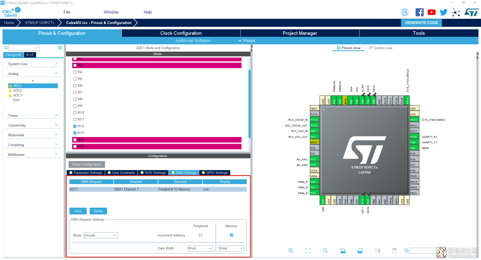This screenshot has width=481, height=260.
Task: Expand the Connectivity category
Action: (x=33, y=125)
